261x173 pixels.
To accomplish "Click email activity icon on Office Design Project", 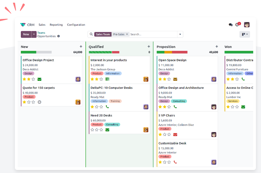I will (x=40, y=79).
